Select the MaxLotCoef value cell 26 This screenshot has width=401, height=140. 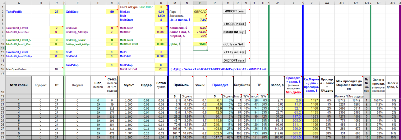(x=161, y=69)
